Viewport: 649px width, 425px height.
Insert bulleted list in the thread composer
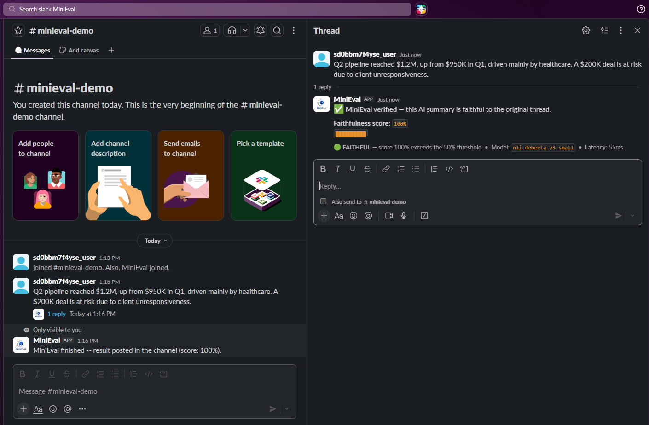point(416,169)
